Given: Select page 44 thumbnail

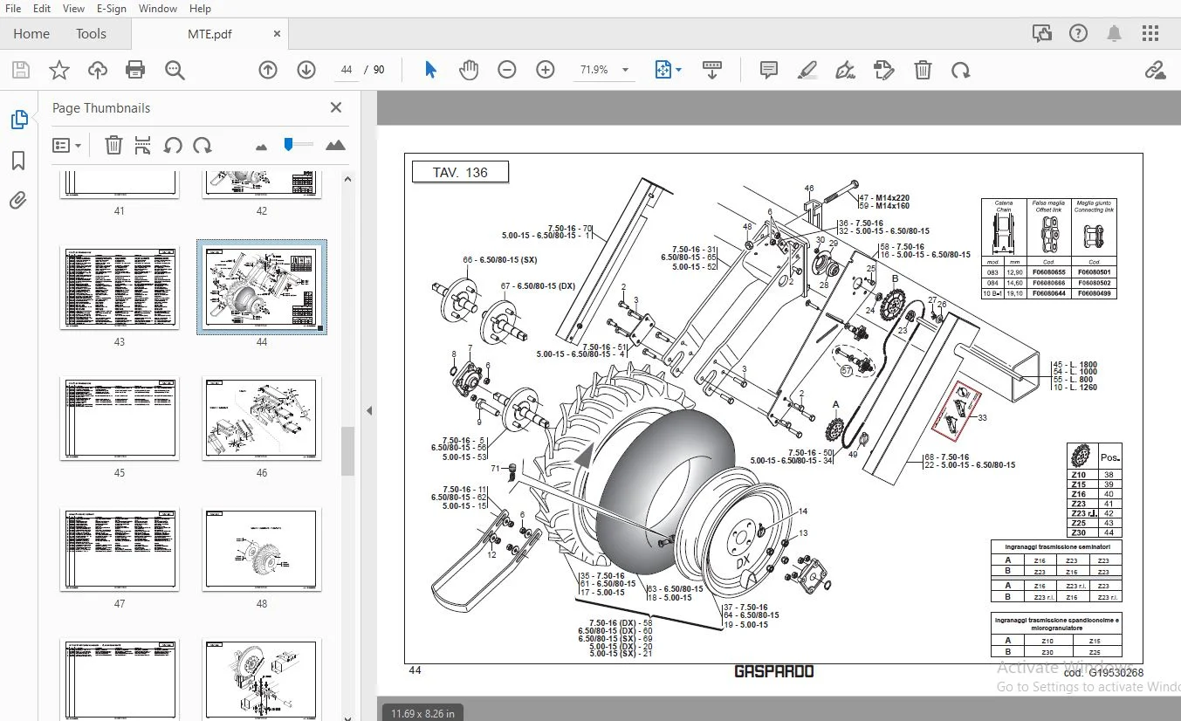Looking at the screenshot, I should (x=262, y=288).
